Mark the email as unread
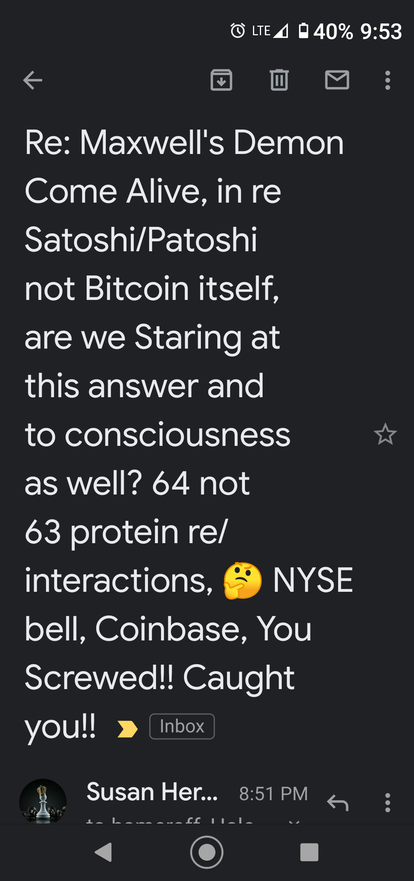The image size is (414, 881). coord(337,80)
